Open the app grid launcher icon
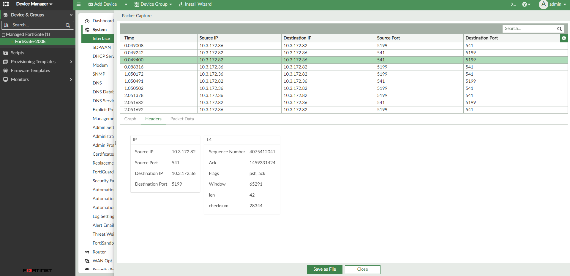 (x=6, y=4)
